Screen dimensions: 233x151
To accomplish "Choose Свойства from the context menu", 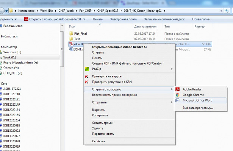I will (x=98, y=141).
